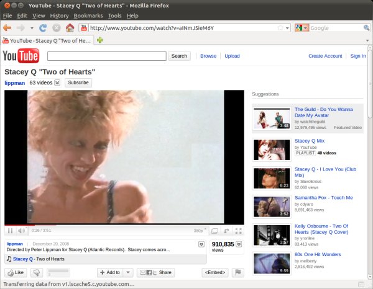
Task: Click the Create Account link
Action: [325, 56]
